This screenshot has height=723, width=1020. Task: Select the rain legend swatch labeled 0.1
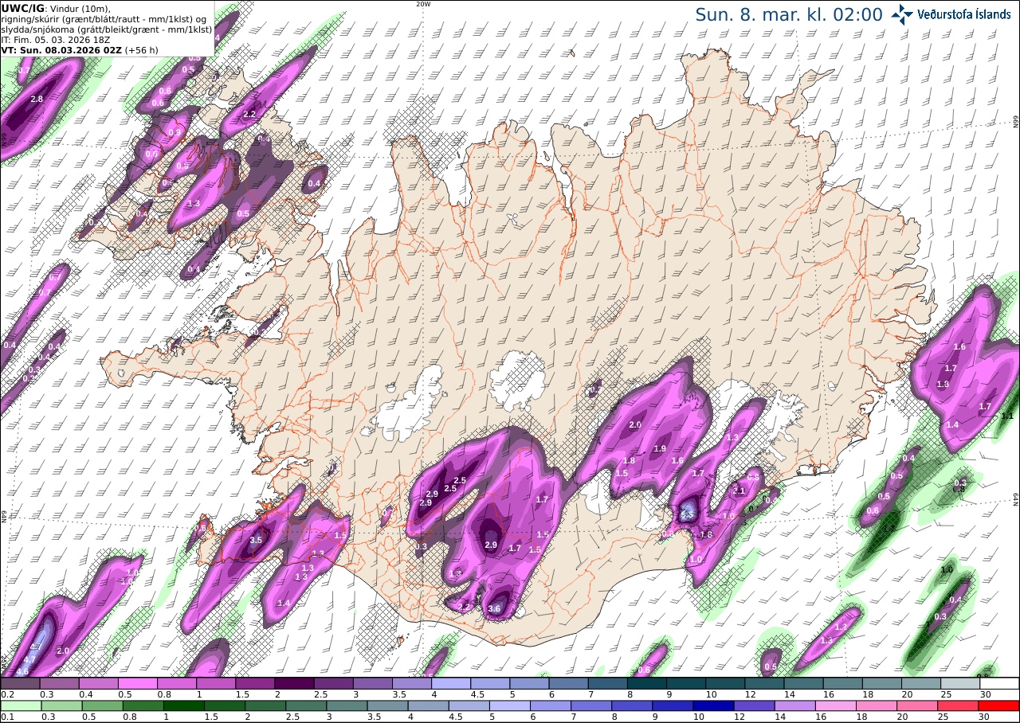[20, 705]
